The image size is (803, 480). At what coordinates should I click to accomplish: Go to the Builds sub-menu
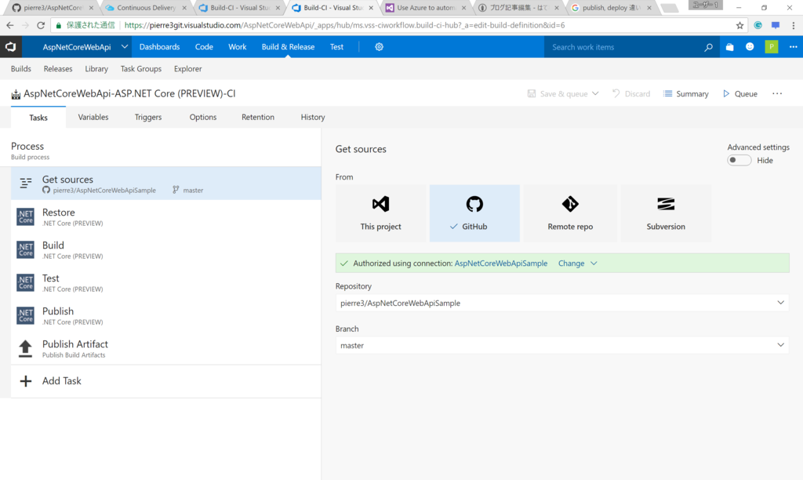(21, 69)
